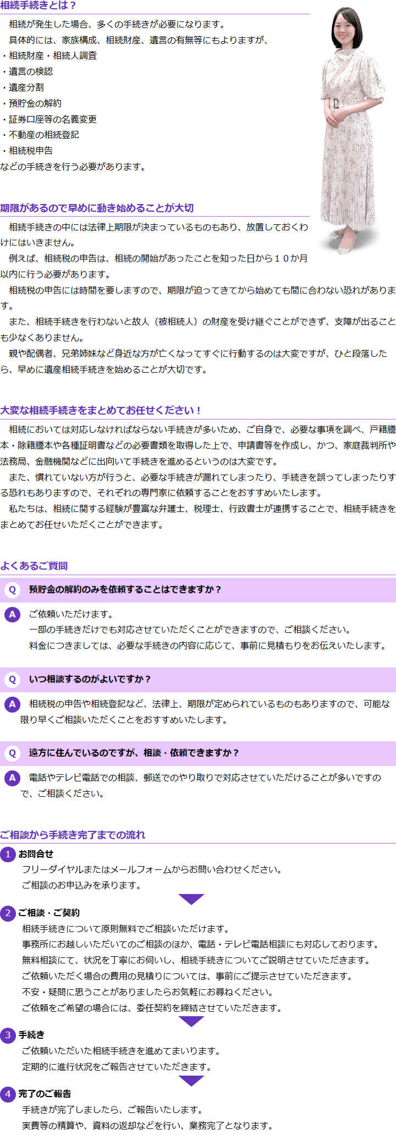
Task: Click the ご相談から手続き完了までの流れ heading
Action: [x=73, y=835]
